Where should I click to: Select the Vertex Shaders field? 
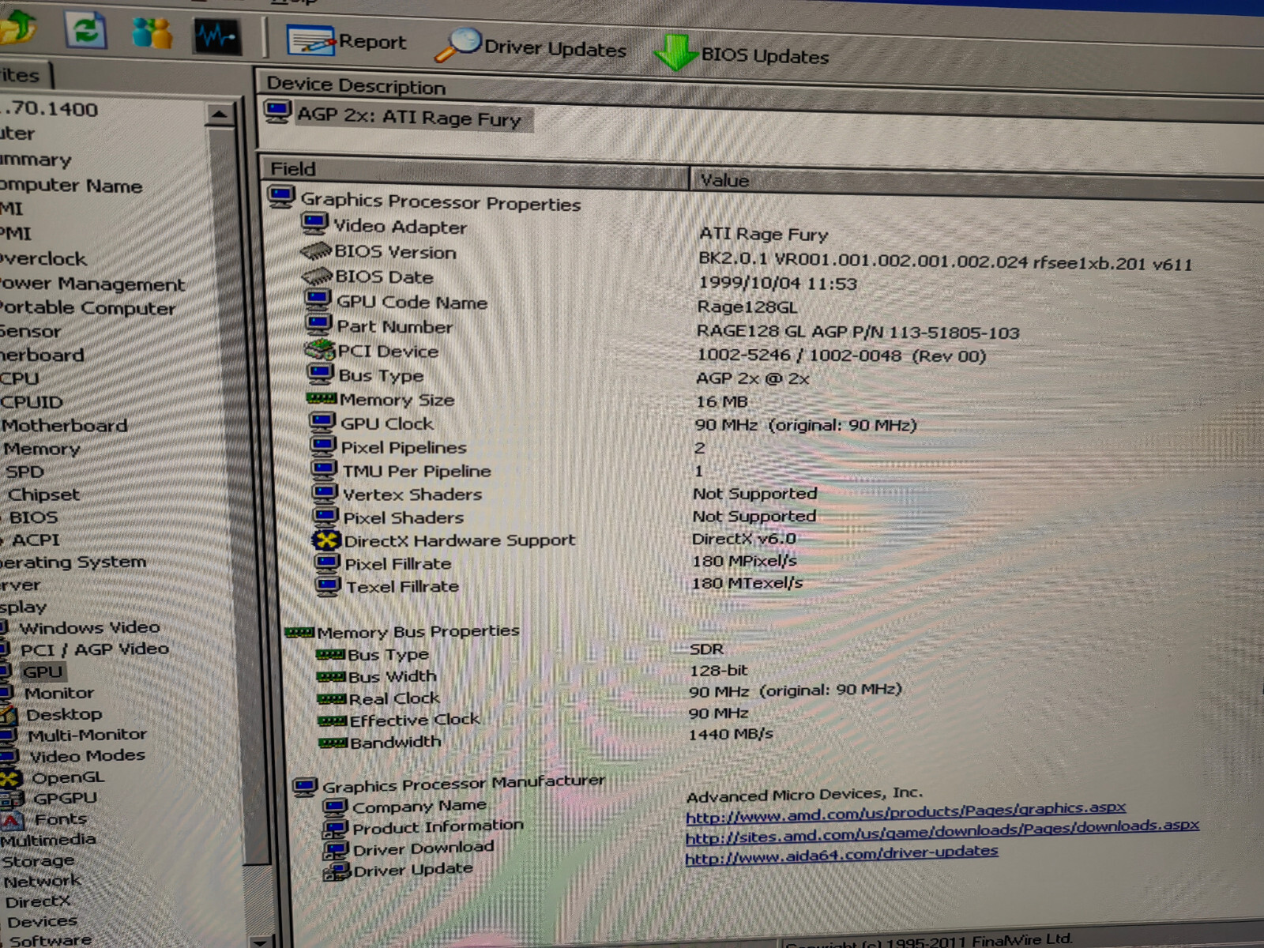point(412,495)
